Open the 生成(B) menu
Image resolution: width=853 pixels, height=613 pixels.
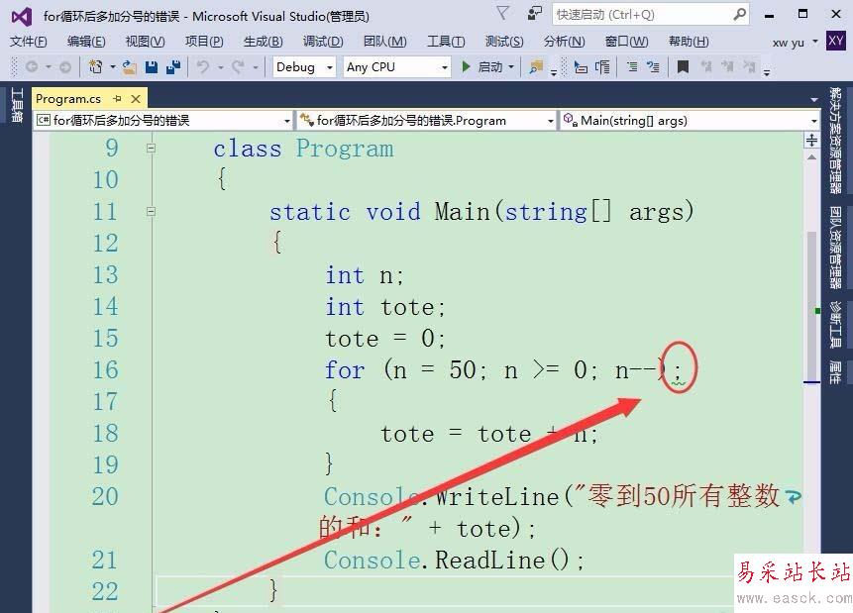coord(264,42)
